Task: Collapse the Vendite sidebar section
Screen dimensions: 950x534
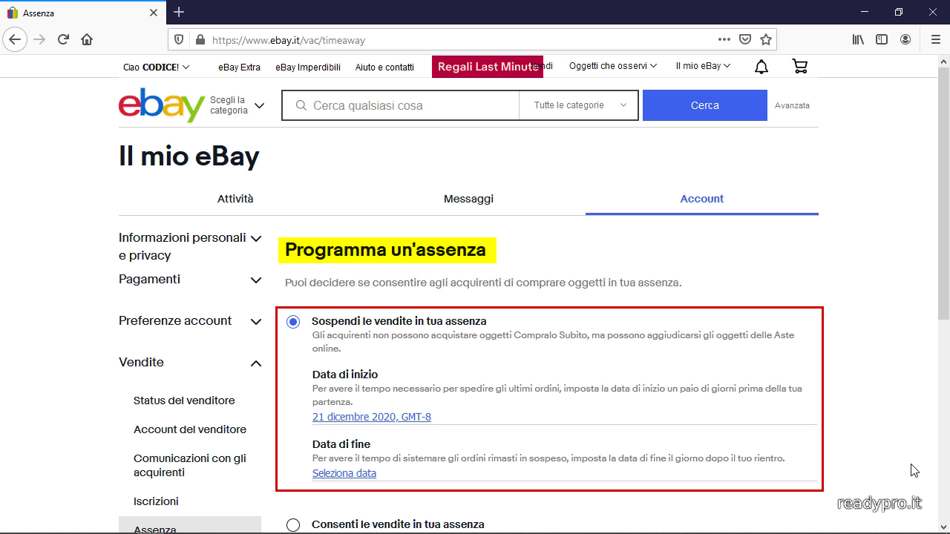Action: (x=190, y=363)
